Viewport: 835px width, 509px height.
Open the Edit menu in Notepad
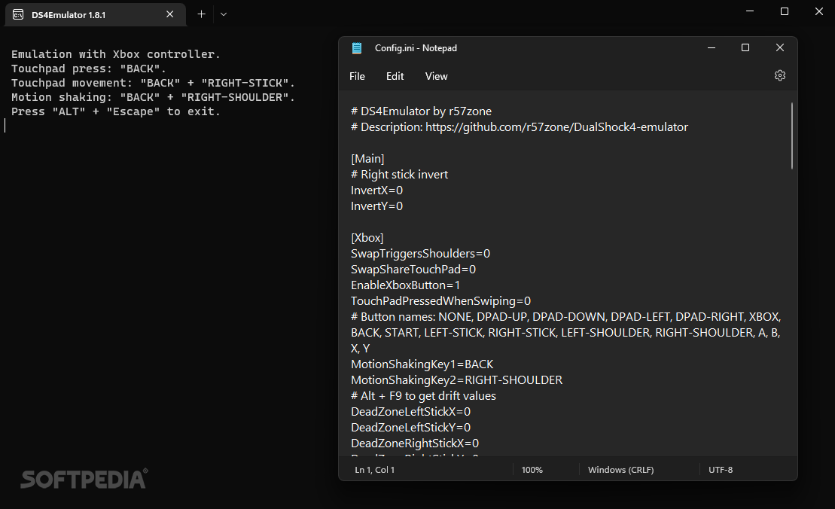[395, 76]
